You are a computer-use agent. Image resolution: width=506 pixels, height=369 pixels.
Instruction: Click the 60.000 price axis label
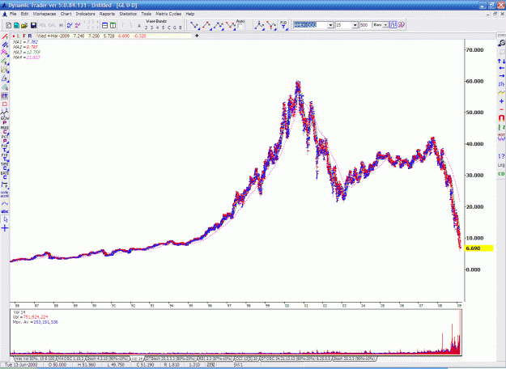[474, 81]
